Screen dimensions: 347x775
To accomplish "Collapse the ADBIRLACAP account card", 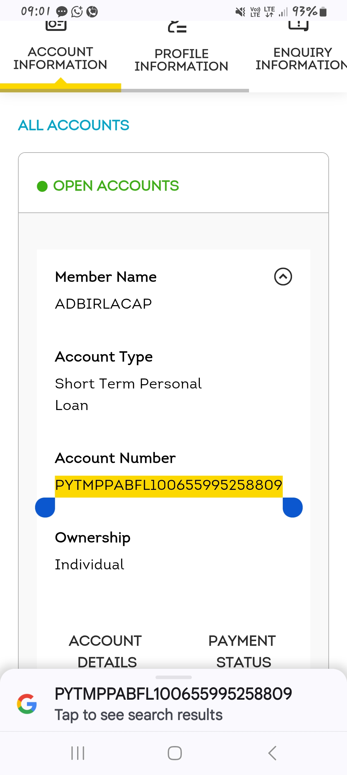I will coord(283,277).
